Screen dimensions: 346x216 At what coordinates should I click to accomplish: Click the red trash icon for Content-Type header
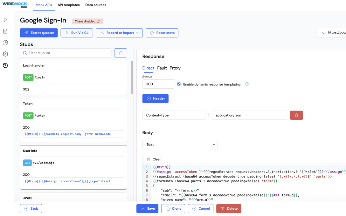click(296, 115)
